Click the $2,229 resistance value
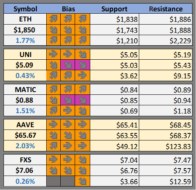196x190 pixels. coord(180,41)
